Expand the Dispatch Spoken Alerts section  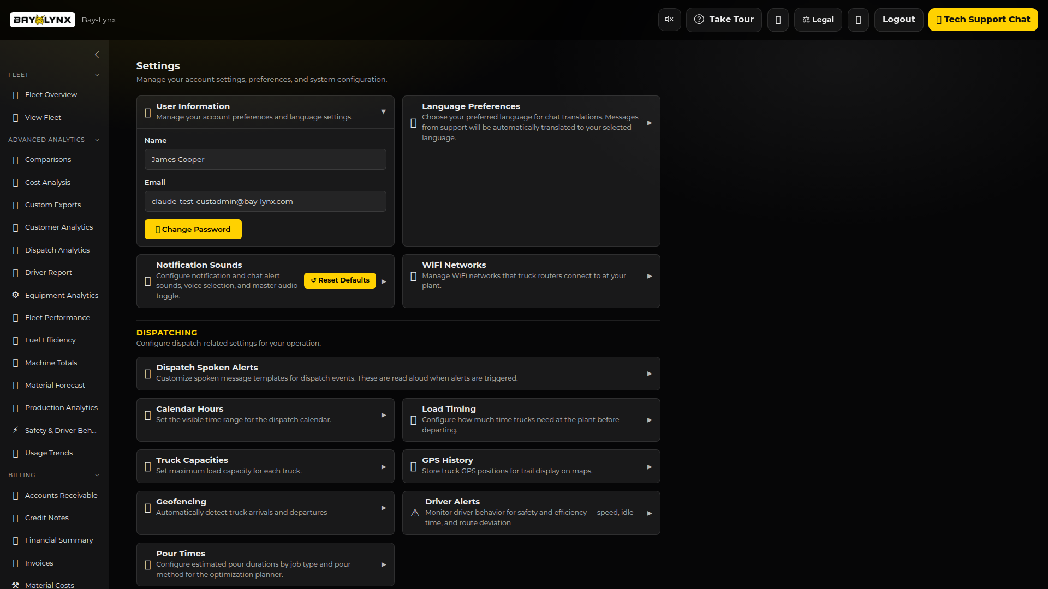click(649, 374)
